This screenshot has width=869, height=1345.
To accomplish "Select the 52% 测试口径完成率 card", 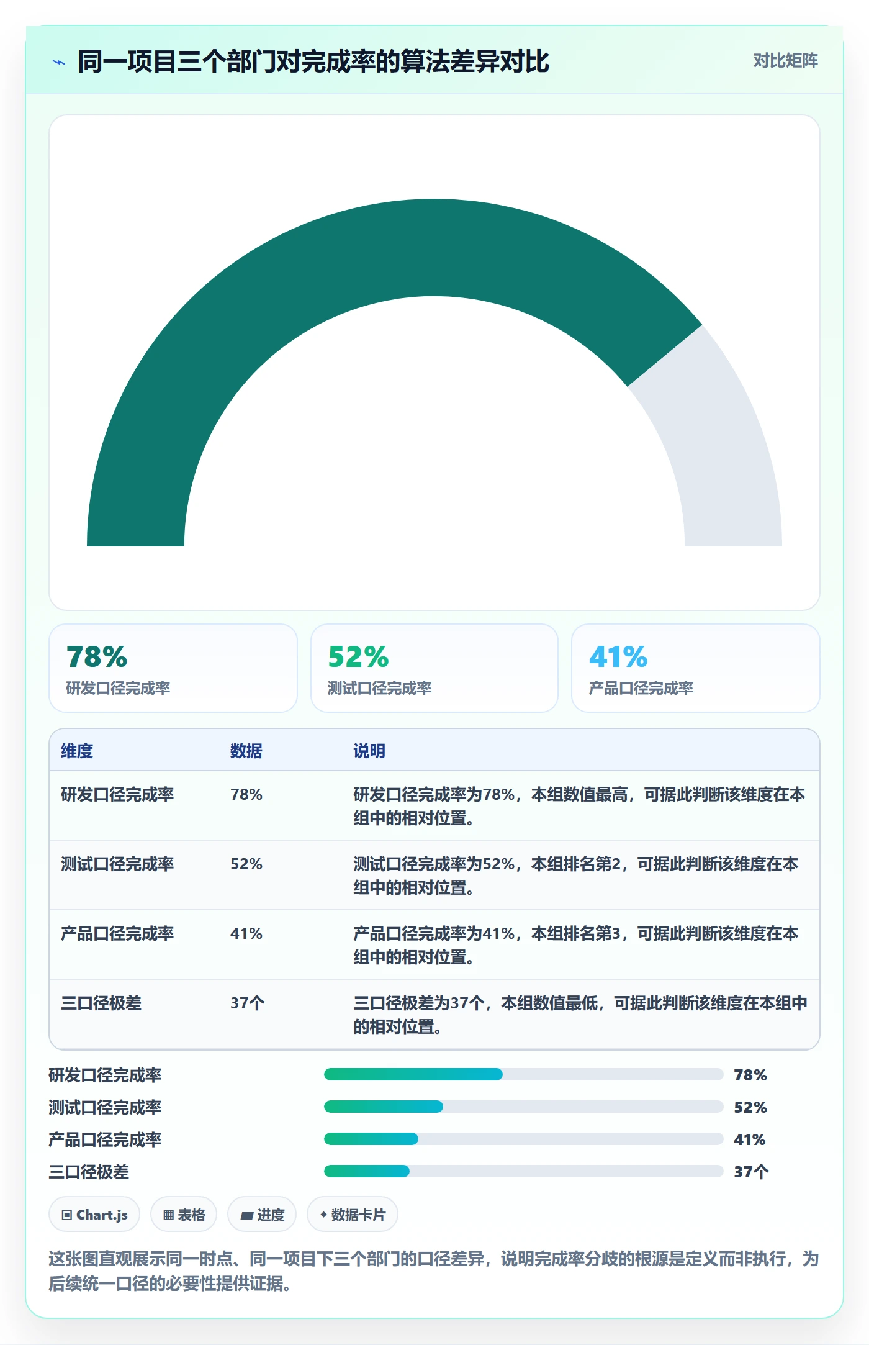I will (x=434, y=668).
